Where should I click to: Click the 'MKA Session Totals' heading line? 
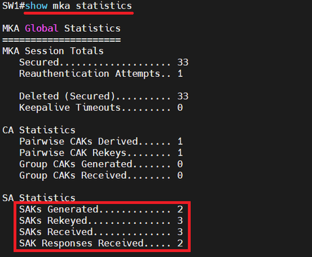click(x=53, y=51)
